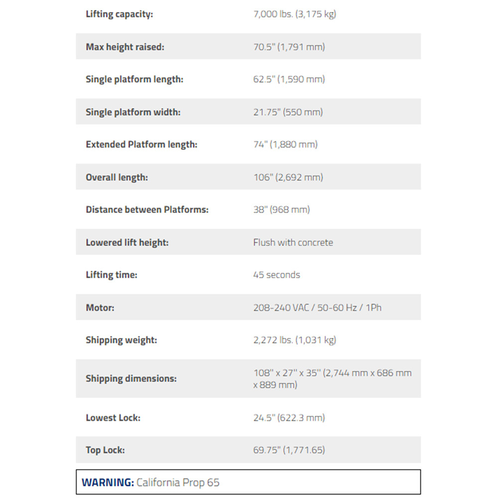This screenshot has width=498, height=498.
Task: Select the 21.75" platform width value
Action: pyautogui.click(x=288, y=112)
